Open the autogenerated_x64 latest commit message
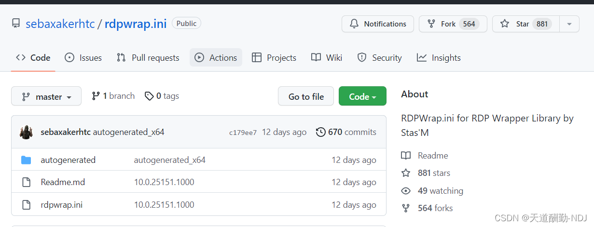The width and height of the screenshot is (594, 227). [x=129, y=132]
